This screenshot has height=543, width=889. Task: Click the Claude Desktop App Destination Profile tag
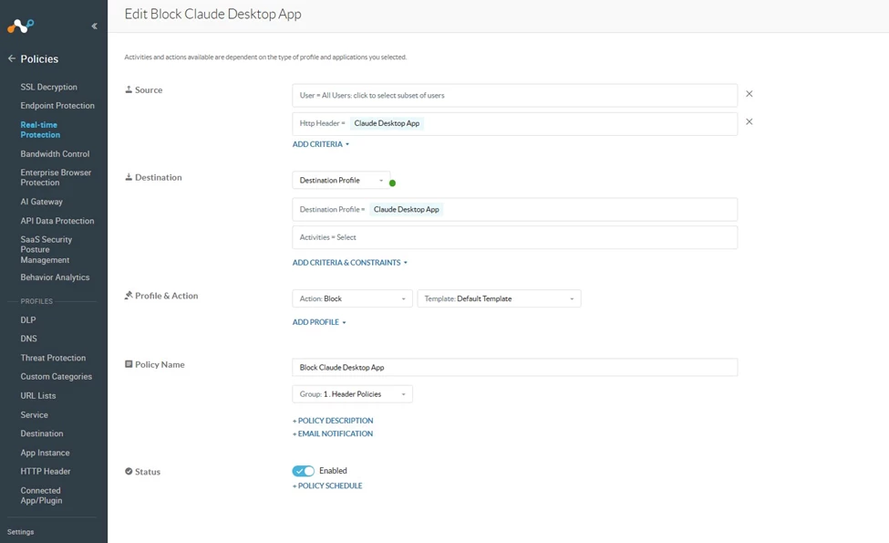pyautogui.click(x=406, y=209)
